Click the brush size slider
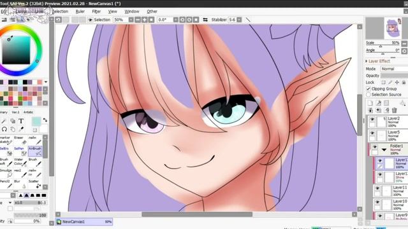Screen dimensions: 408x229 pyautogui.click(x=30, y=202)
